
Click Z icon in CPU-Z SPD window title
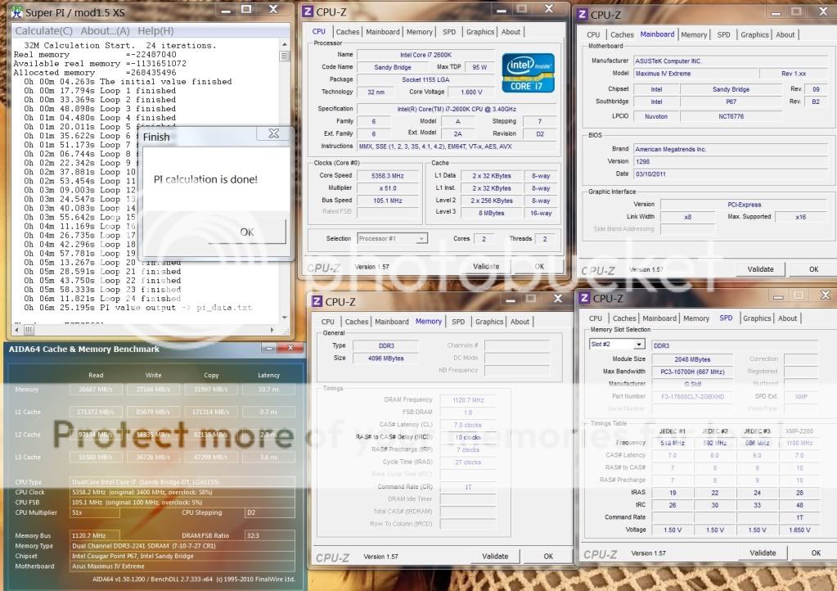tap(584, 298)
